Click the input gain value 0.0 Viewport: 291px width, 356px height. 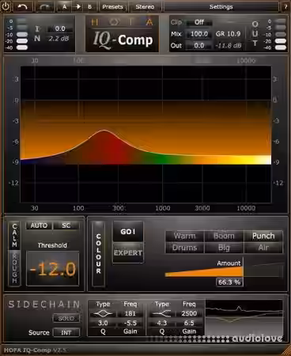(60, 28)
